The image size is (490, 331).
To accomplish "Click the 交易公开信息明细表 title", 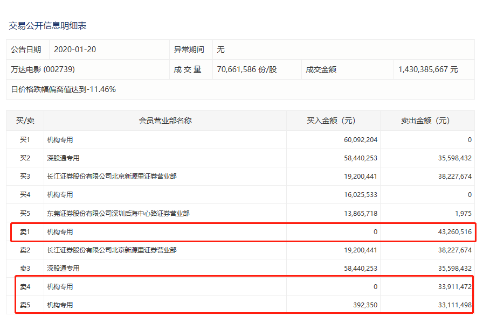I will click(47, 25).
